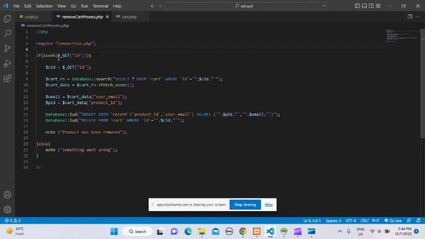
Task: Click the Go Live button in status bar
Action: click(393, 220)
